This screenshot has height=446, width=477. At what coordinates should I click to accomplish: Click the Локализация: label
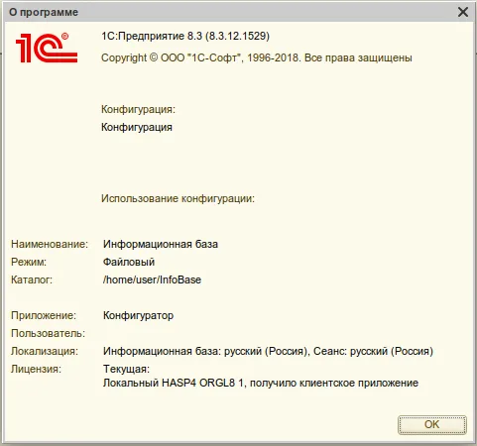[x=45, y=351]
